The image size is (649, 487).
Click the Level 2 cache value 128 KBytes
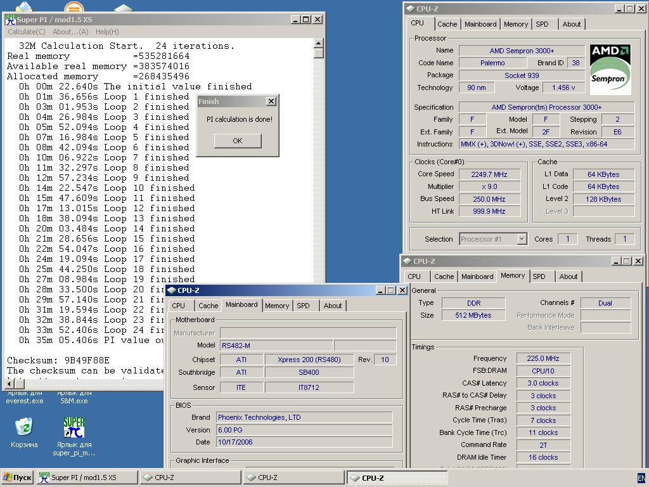[603, 198]
